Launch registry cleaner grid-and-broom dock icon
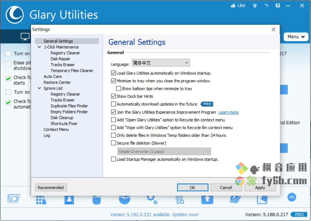311x221 pixels. [x=41, y=200]
